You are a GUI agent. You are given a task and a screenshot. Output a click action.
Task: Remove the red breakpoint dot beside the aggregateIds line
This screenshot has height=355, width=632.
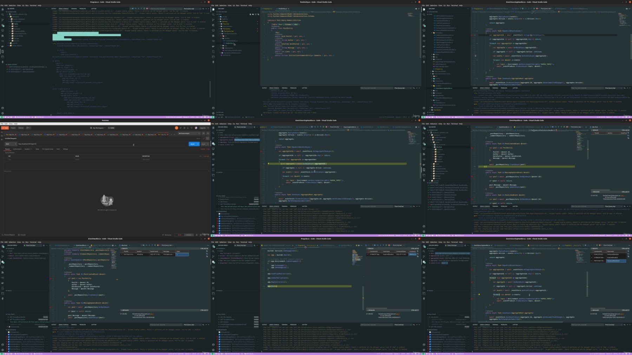(261, 151)
